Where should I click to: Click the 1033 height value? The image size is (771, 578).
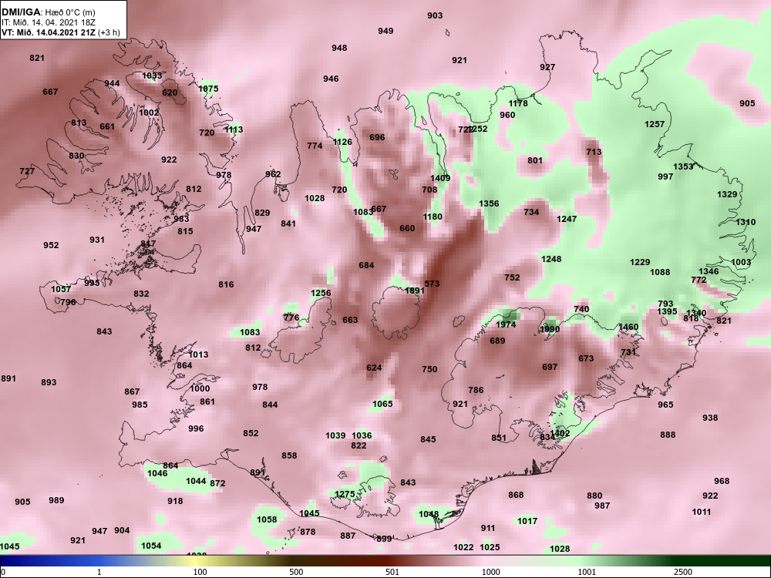[x=152, y=76]
